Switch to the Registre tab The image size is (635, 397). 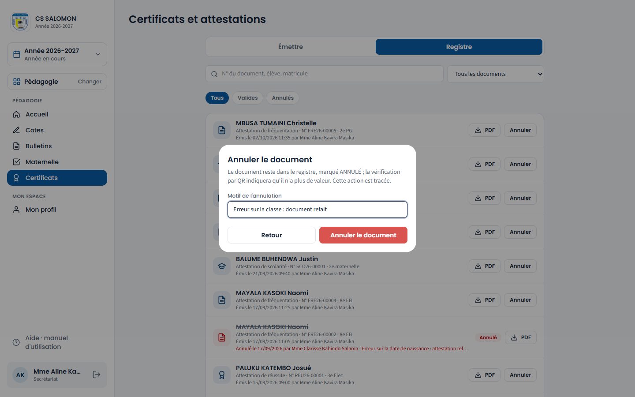pos(459,47)
